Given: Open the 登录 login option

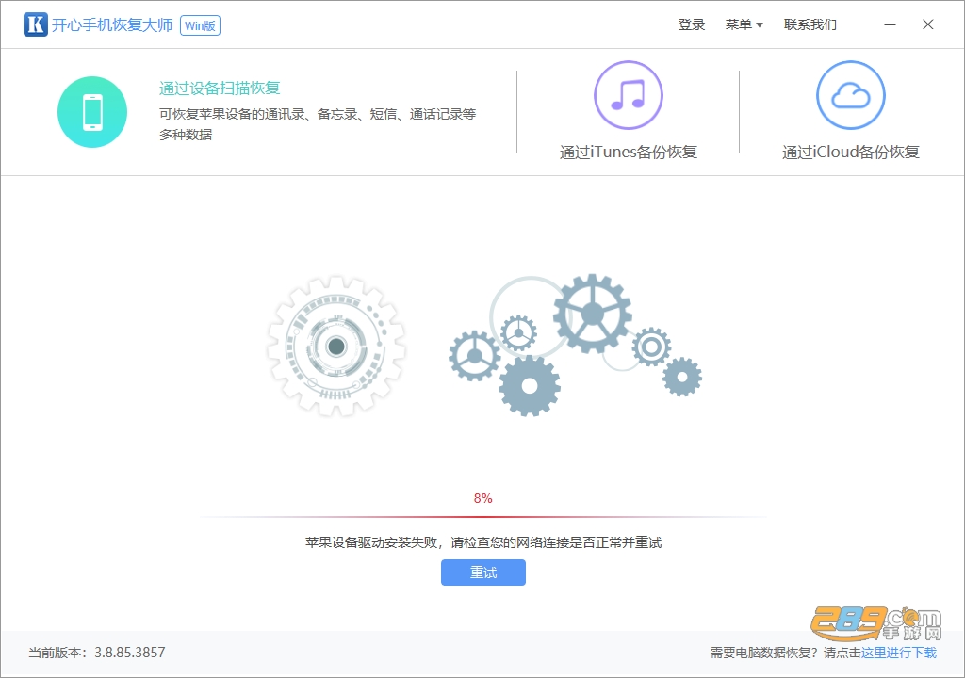Looking at the screenshot, I should (x=691, y=24).
